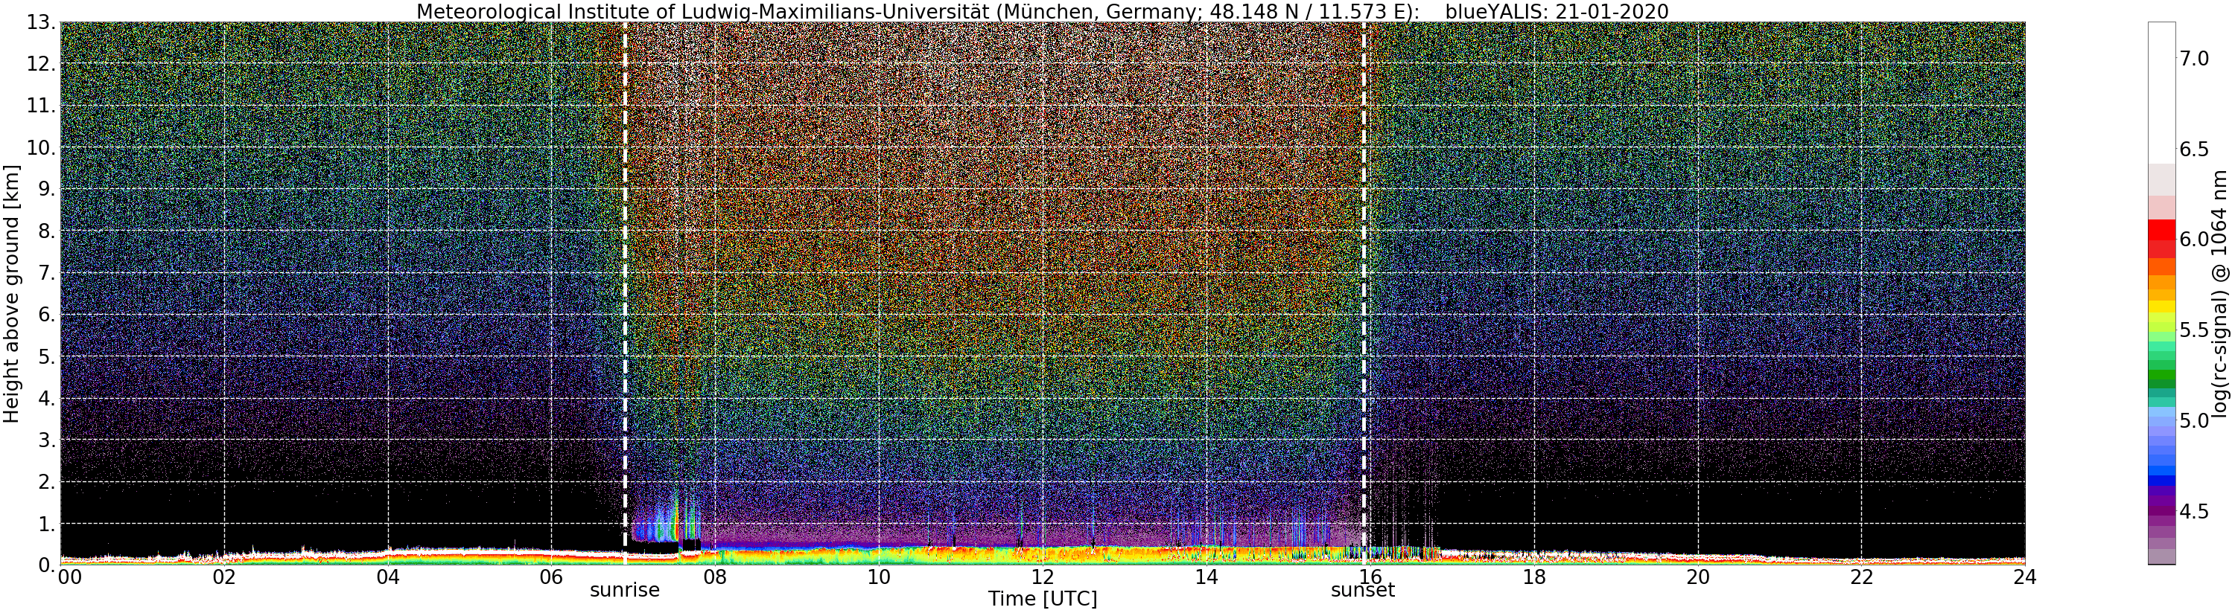Viewport: 2235px width, 613px height.
Task: Click the 'Time [UTC]' x-axis label
Action: tap(1042, 599)
